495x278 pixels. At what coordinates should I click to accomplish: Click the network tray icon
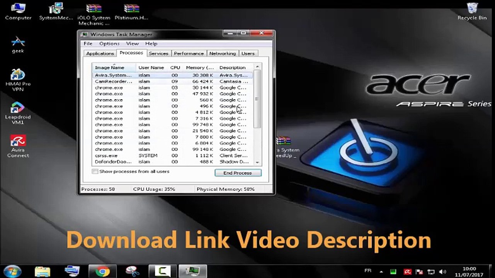[x=431, y=272]
